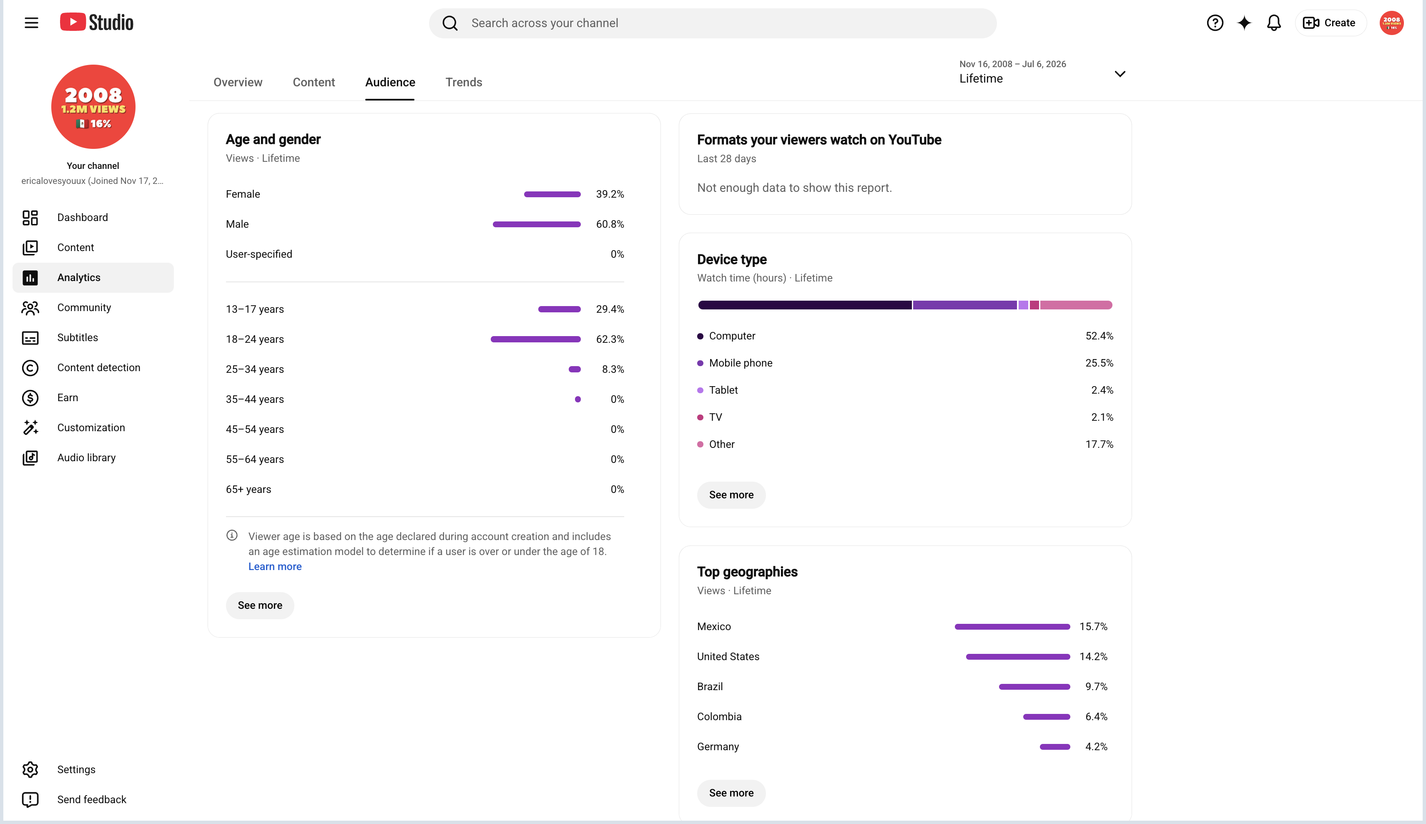The width and height of the screenshot is (1426, 824).
Task: Switch to the Trends tab
Action: pos(464,82)
